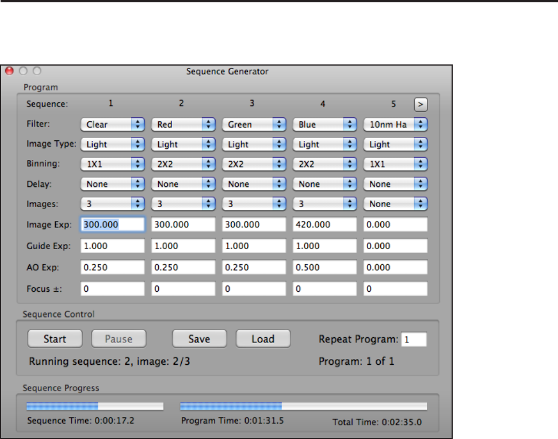The width and height of the screenshot is (558, 439).
Task: Click Image Exp field for sequence 2
Action: [x=184, y=224]
